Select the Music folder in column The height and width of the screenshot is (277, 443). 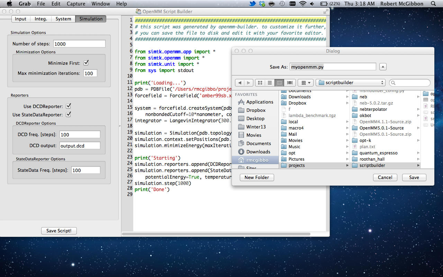[x=315, y=147]
